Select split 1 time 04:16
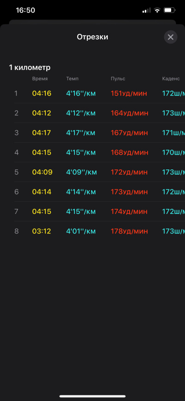Screen dimensions: 185x401 click(x=42, y=94)
